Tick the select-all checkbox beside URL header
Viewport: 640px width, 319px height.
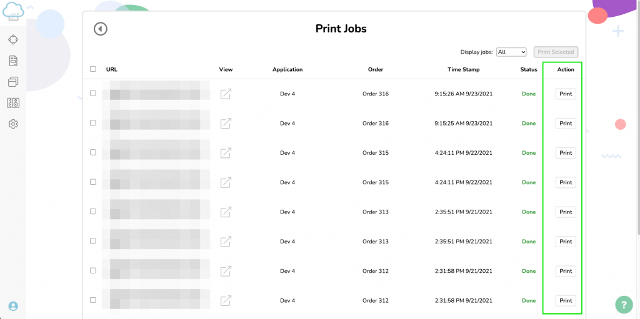tap(93, 69)
